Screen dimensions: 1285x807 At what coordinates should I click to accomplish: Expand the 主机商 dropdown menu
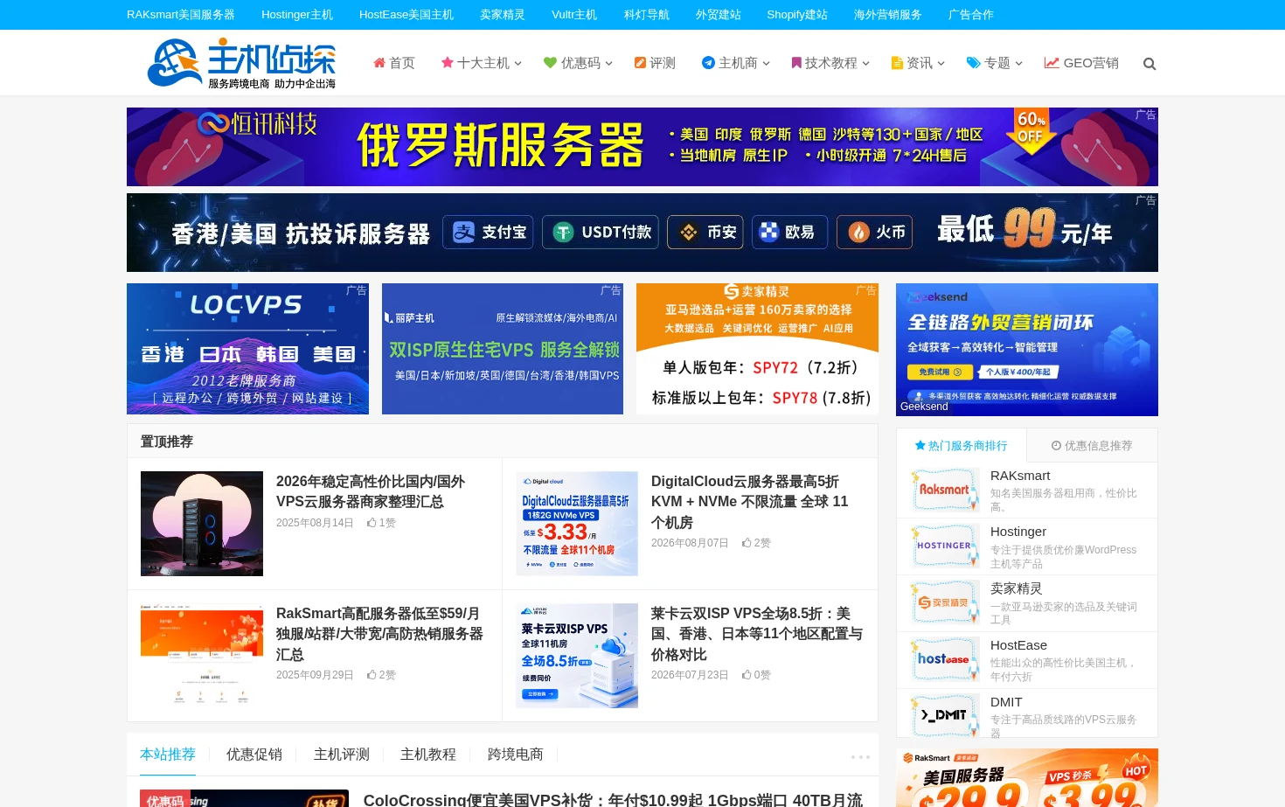(766, 64)
